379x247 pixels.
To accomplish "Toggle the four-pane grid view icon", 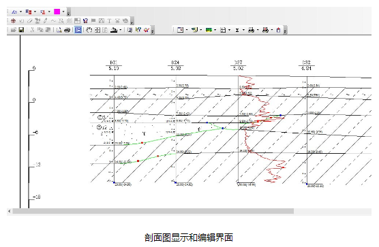I will 77,20.
